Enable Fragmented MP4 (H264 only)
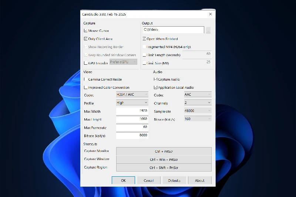Image resolution: width=296 pixels, height=197 pixels. [x=144, y=47]
